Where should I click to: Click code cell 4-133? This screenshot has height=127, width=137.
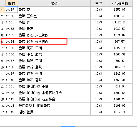pos(11,35)
